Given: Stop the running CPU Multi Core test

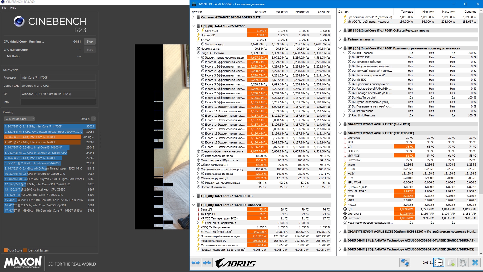Looking at the screenshot, I should click(x=90, y=42).
